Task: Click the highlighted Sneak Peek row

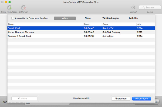Action: coord(81,28)
